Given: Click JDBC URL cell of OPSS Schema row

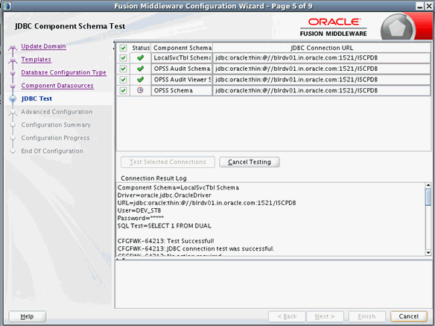Looking at the screenshot, I should tap(322, 90).
